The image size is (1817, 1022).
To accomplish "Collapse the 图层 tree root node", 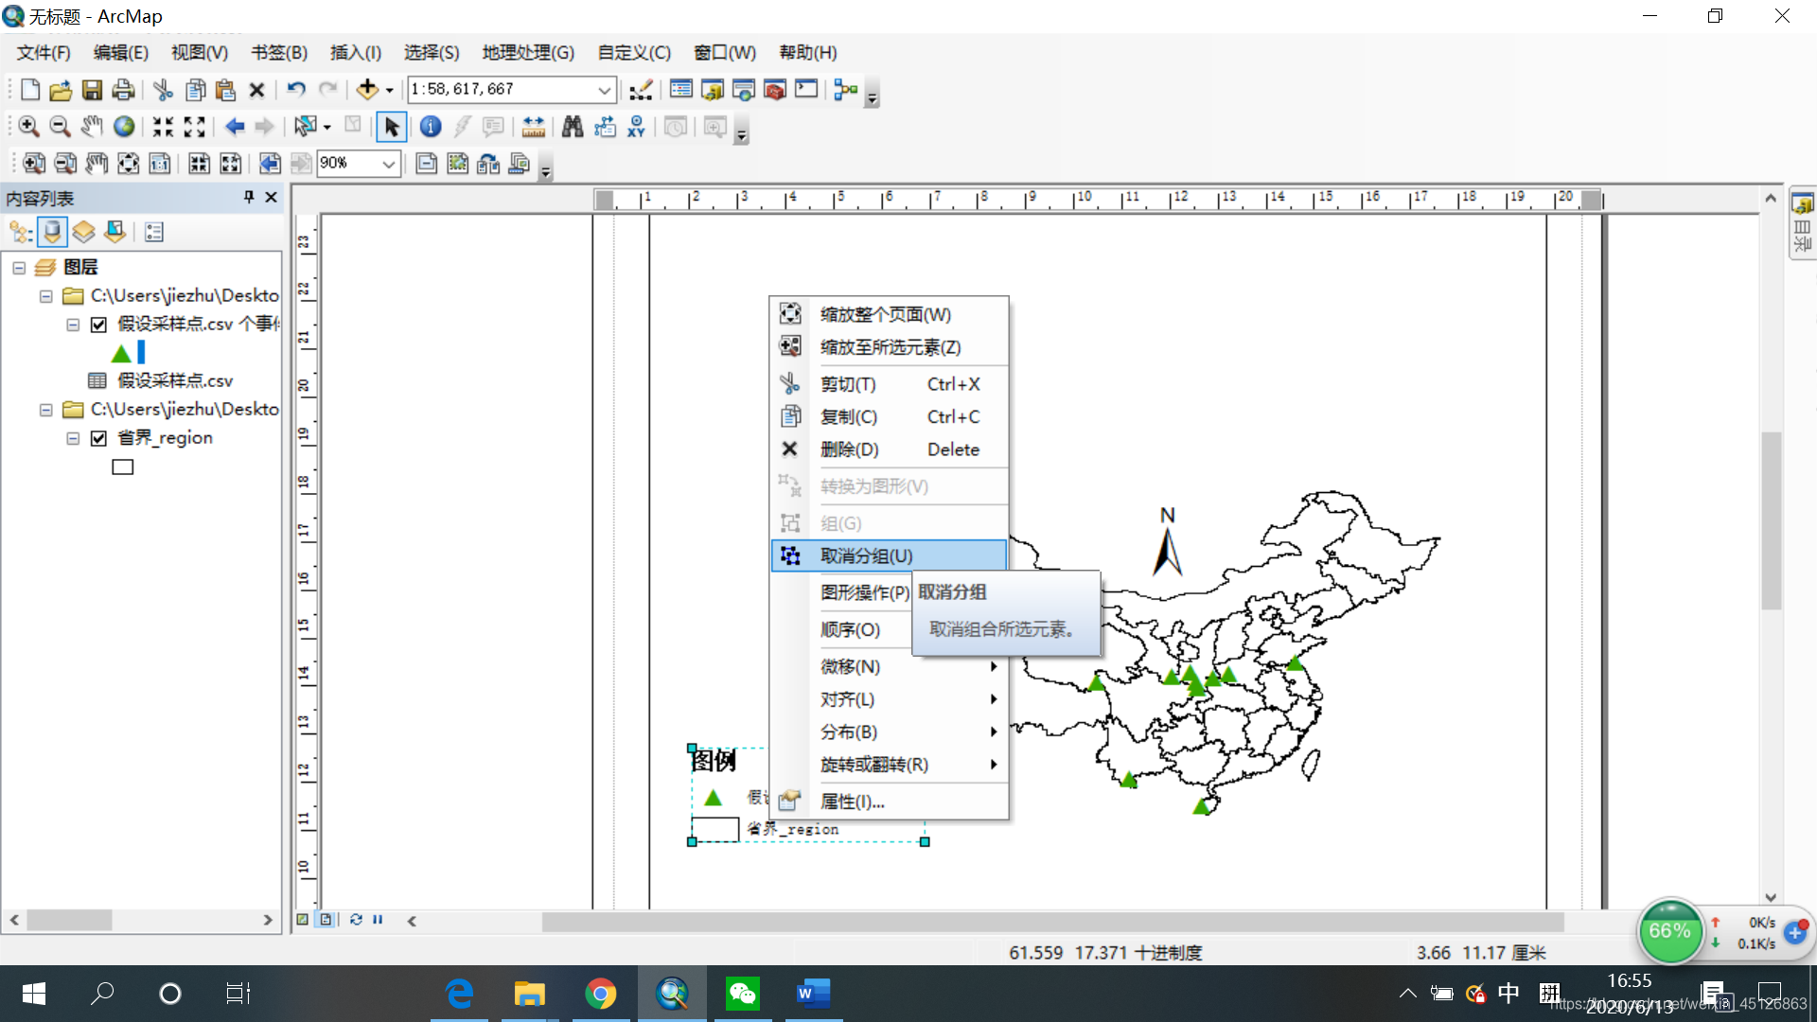I will point(19,268).
